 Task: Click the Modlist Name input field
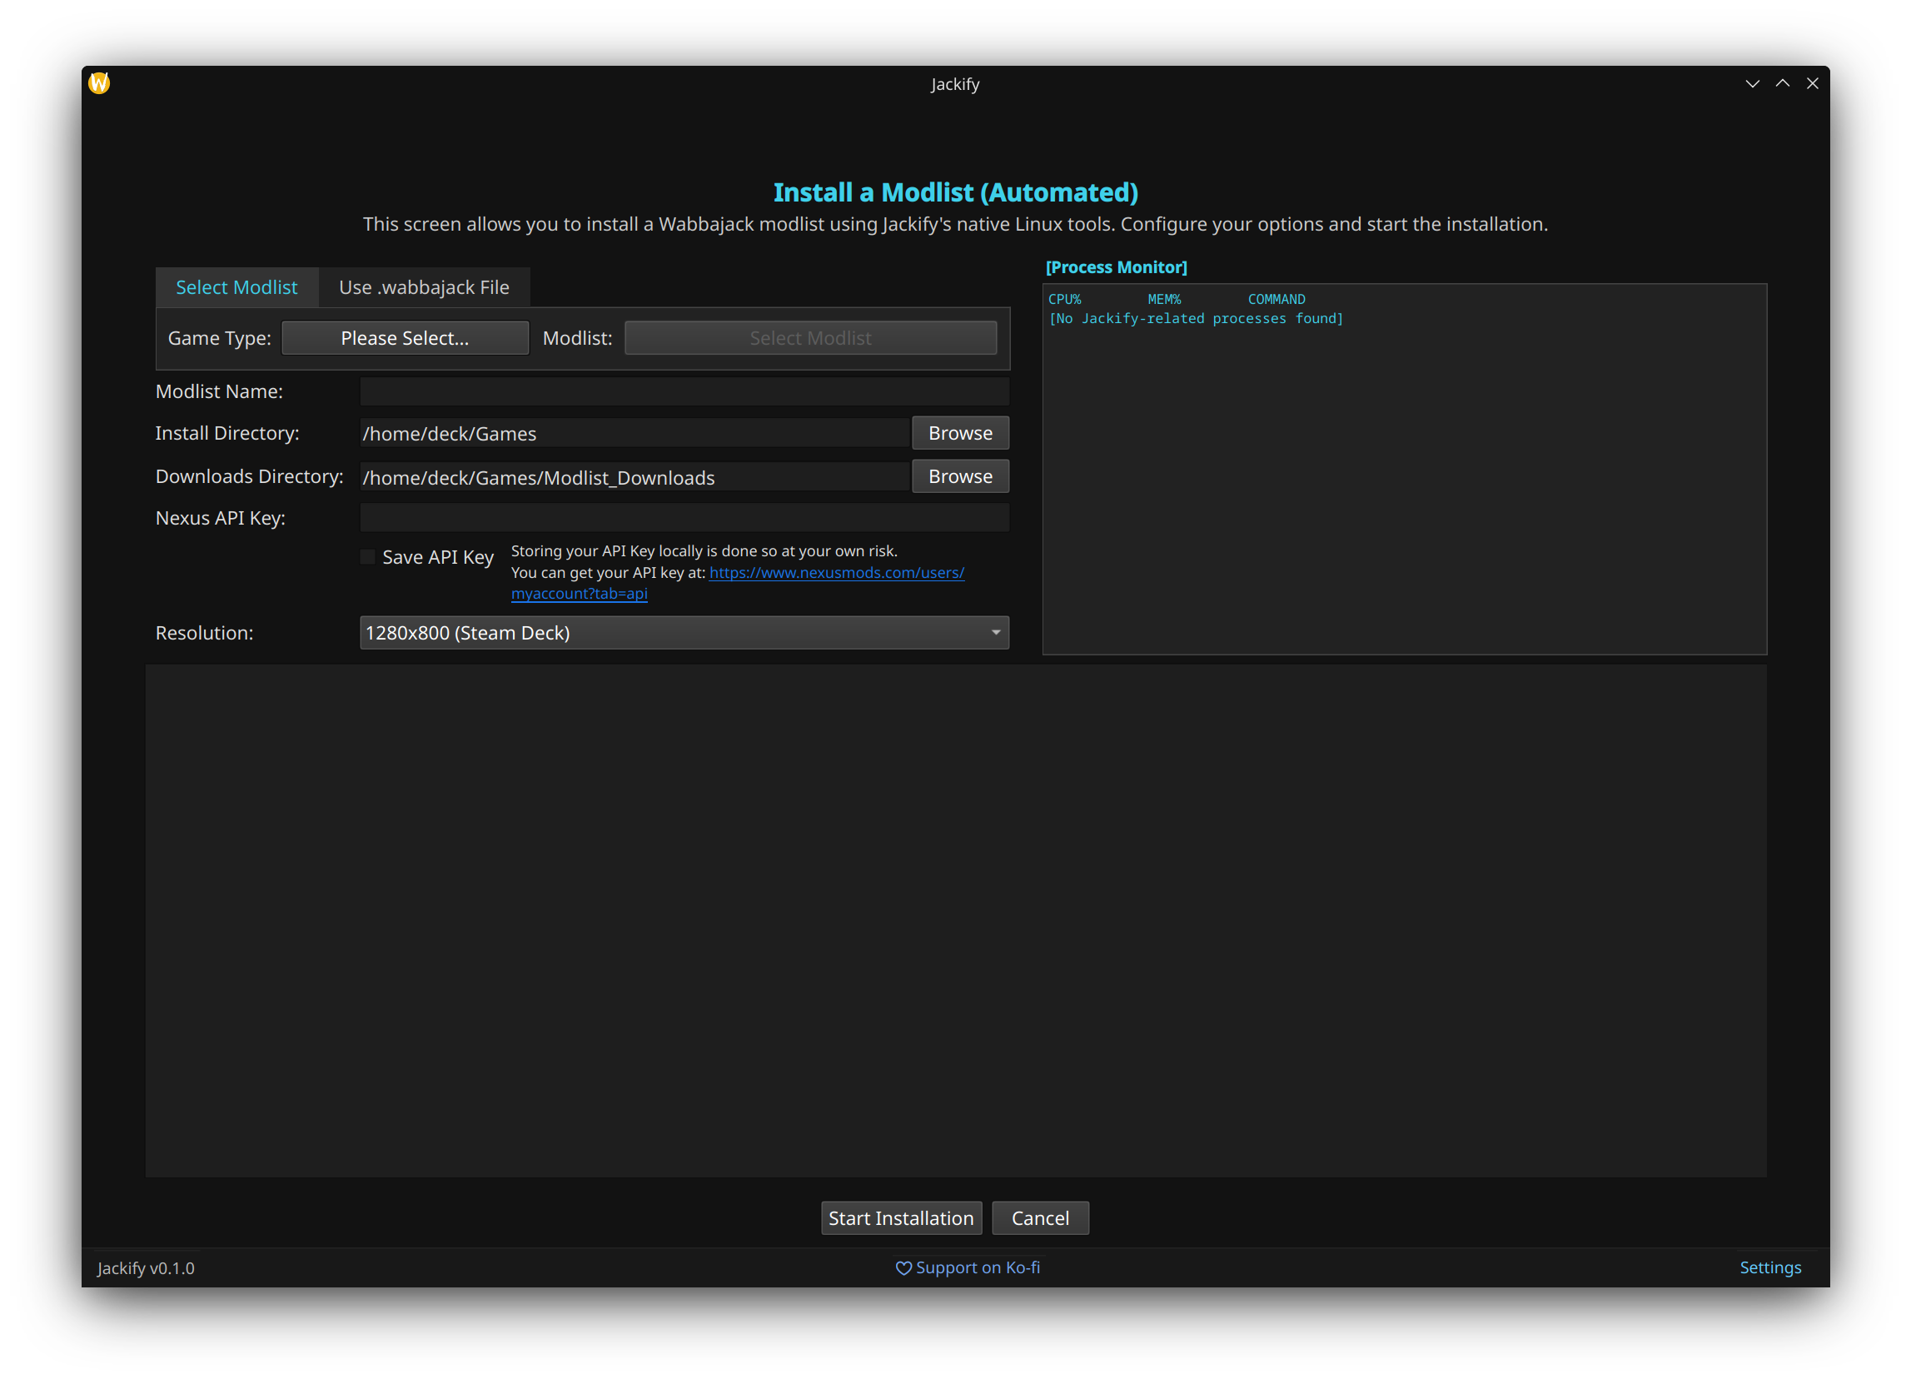[x=684, y=391]
